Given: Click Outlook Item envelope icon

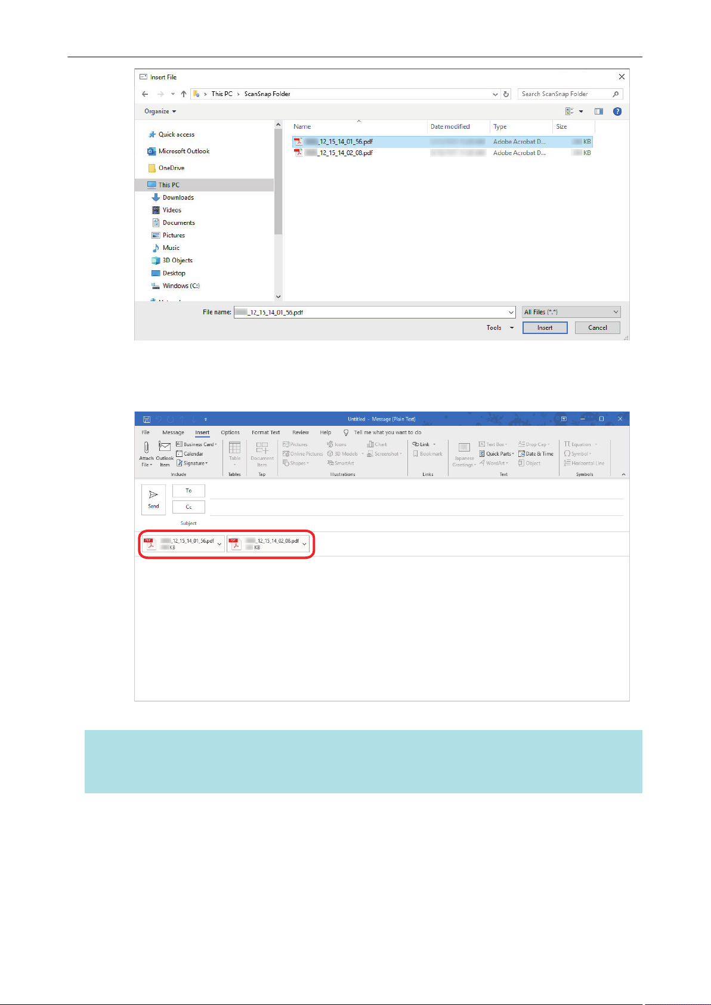Looking at the screenshot, I should click(165, 447).
